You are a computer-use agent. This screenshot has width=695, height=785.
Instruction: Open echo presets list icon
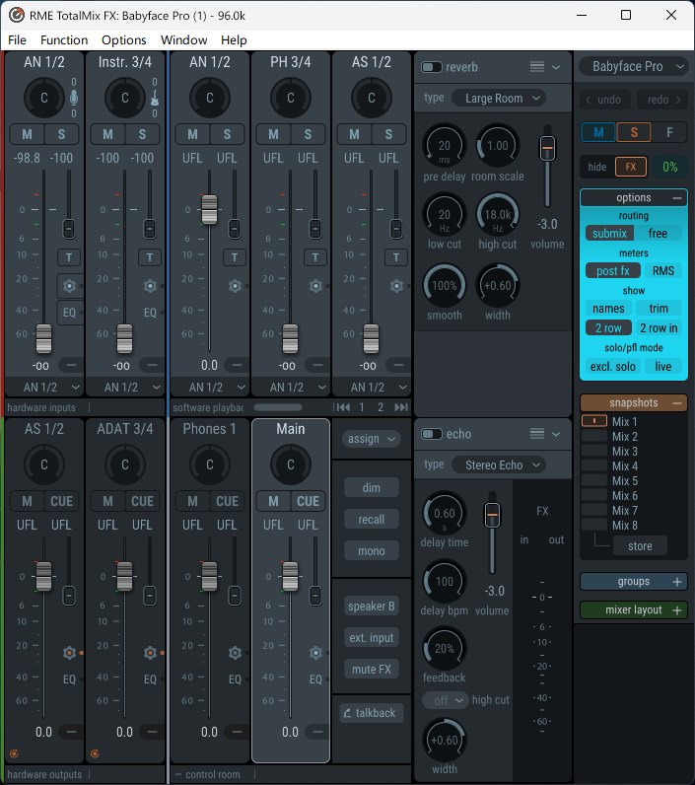pyautogui.click(x=537, y=434)
